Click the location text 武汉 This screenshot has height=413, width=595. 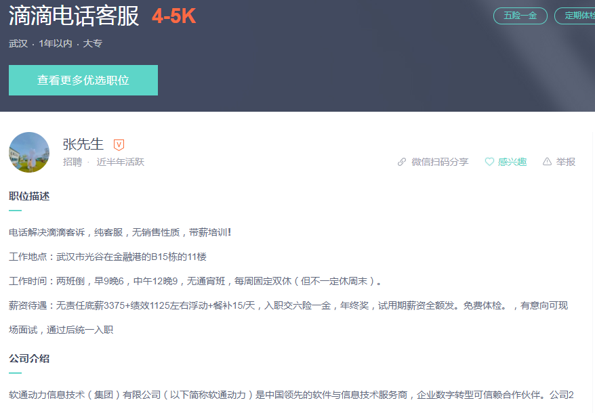coord(18,43)
